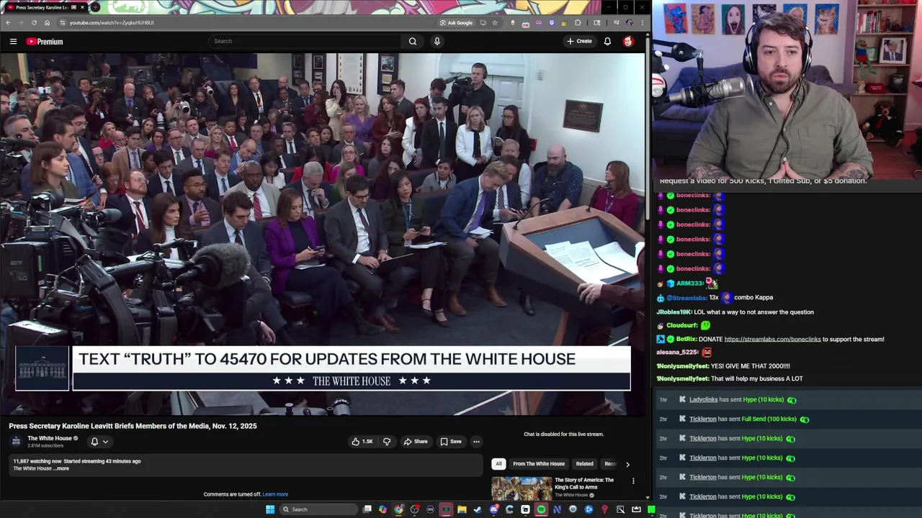
Task: Open The Story of America video thumbnail
Action: 522,488
